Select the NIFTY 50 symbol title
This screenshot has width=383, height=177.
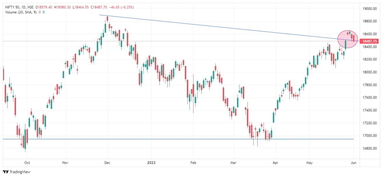(12, 7)
